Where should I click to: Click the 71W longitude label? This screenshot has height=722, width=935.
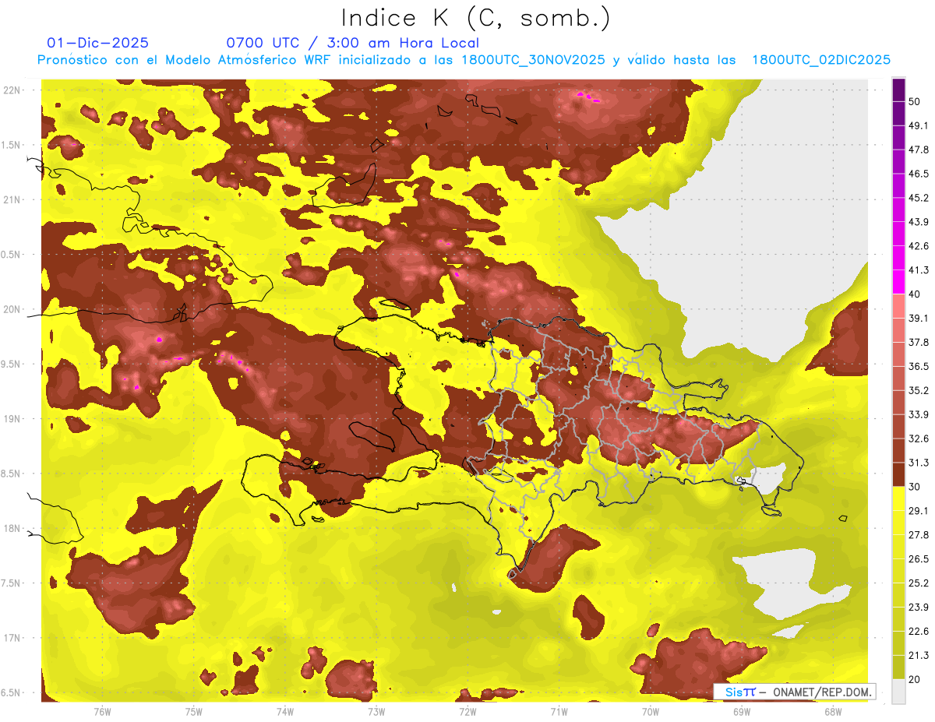[x=559, y=712]
